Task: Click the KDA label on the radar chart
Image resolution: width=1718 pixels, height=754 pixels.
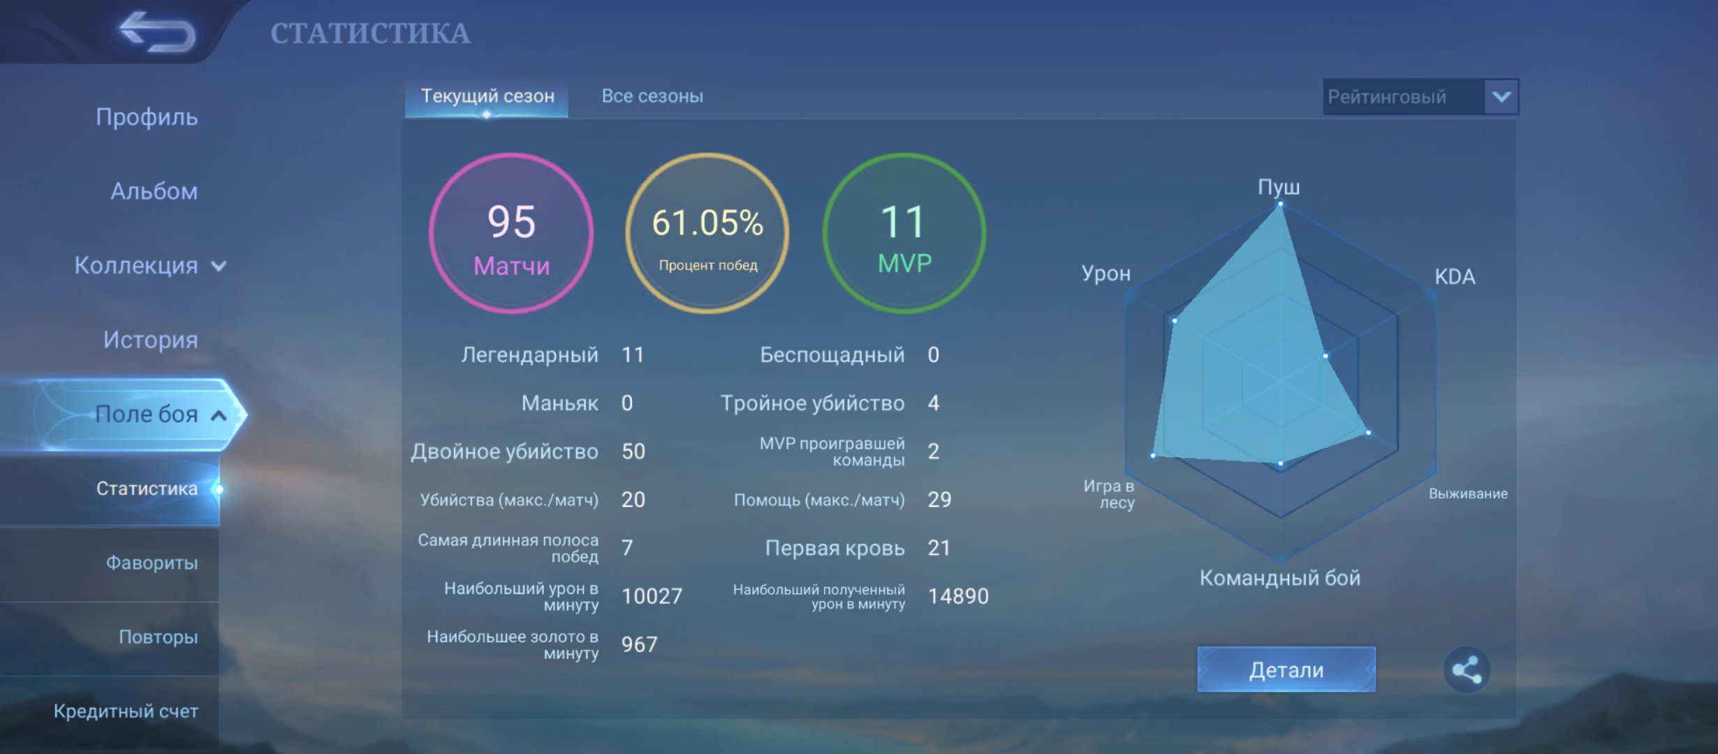Action: pyautogui.click(x=1455, y=276)
